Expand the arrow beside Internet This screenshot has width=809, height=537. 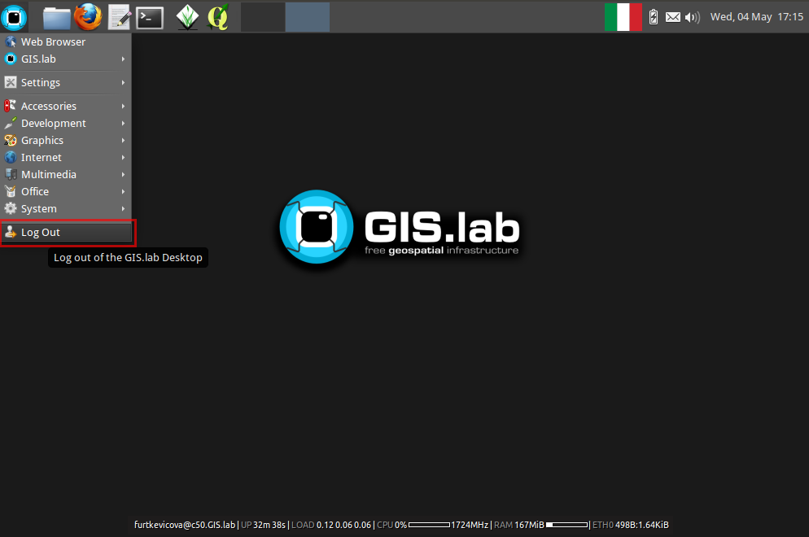[124, 157]
